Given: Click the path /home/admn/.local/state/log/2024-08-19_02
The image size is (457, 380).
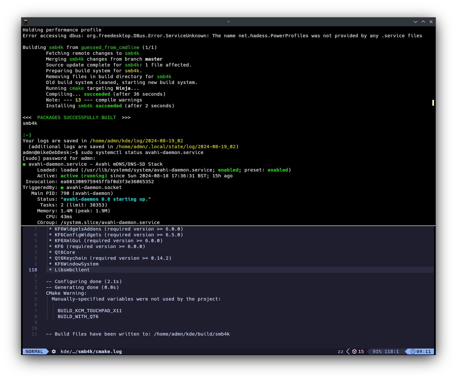Looking at the screenshot, I should click(176, 147).
